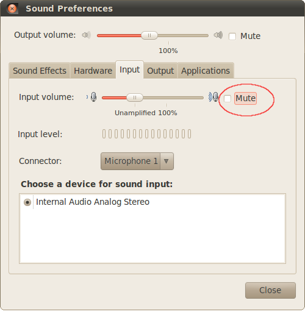
Task: Check the output volume Mute checkbox
Action: pyautogui.click(x=232, y=37)
